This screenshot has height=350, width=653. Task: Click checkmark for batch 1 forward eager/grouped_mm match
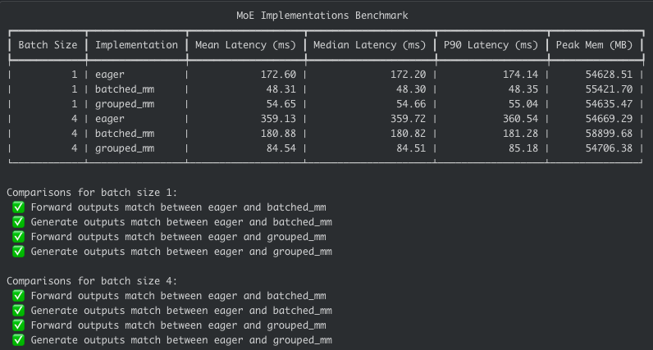tap(19, 237)
